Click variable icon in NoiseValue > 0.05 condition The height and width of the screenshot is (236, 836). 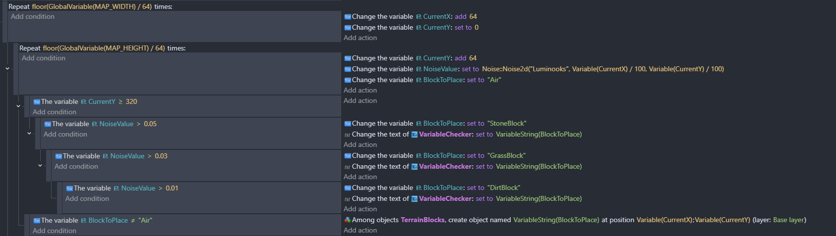click(x=48, y=124)
